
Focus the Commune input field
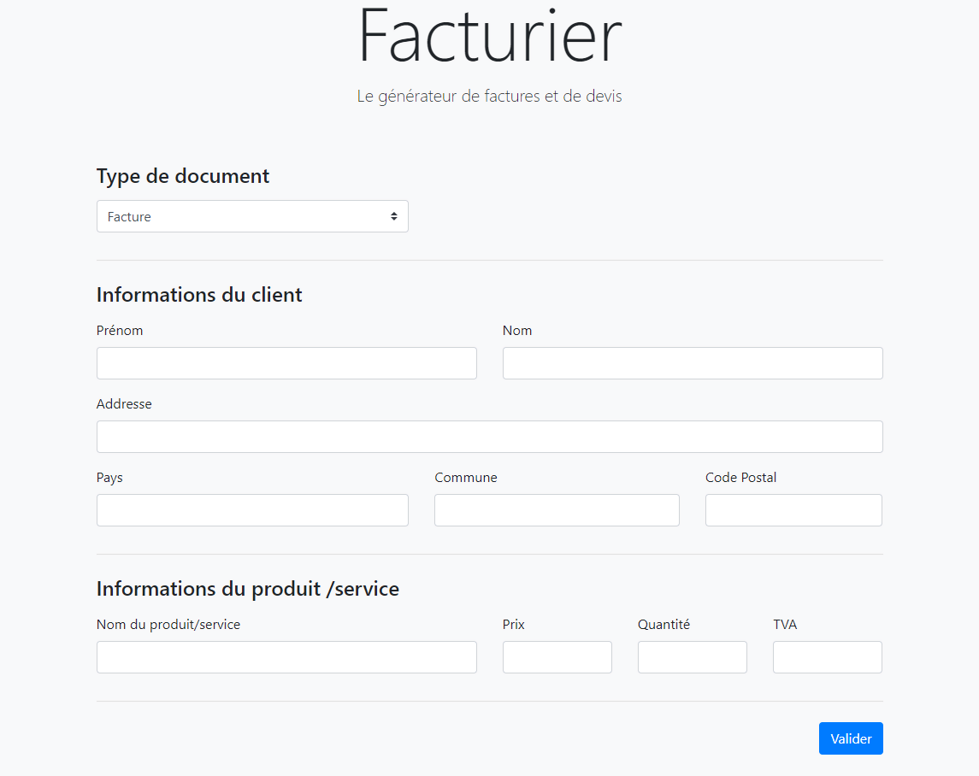tap(557, 510)
